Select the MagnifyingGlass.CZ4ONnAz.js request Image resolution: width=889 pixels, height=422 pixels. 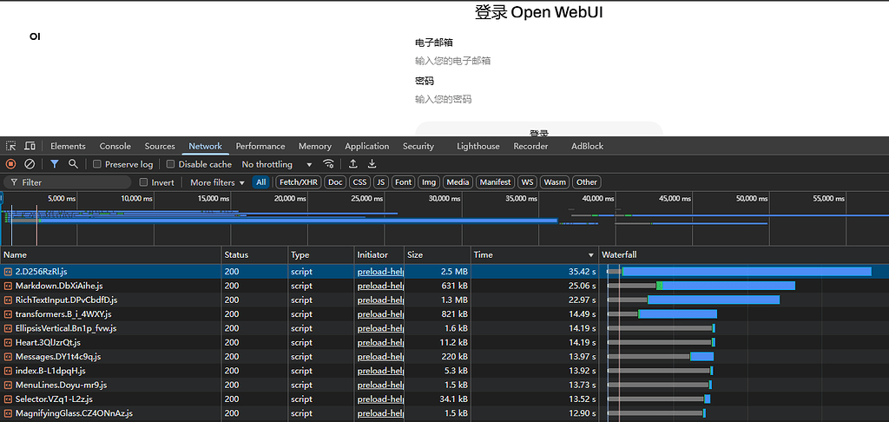tap(74, 413)
